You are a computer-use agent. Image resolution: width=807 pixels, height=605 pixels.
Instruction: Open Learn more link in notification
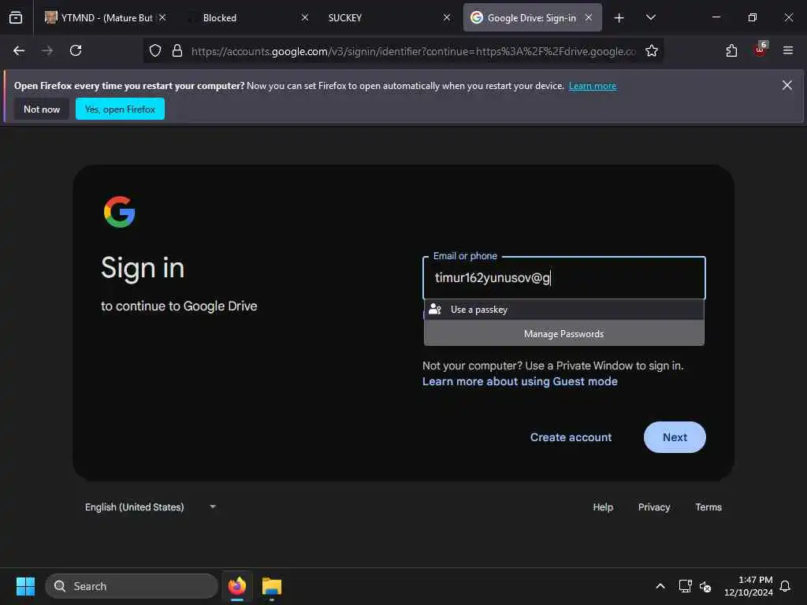tap(593, 86)
